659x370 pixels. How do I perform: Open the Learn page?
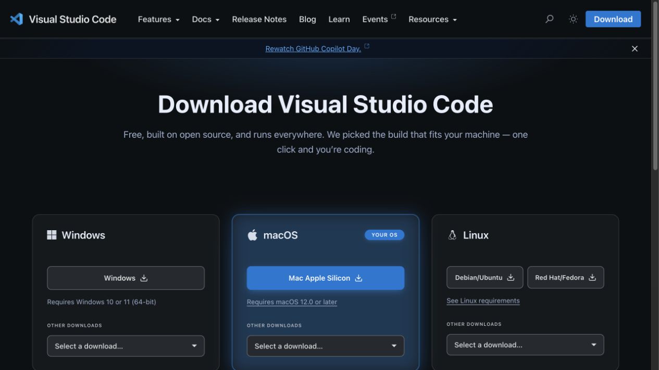(339, 19)
